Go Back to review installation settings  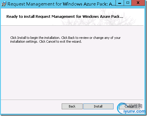coord(72,106)
